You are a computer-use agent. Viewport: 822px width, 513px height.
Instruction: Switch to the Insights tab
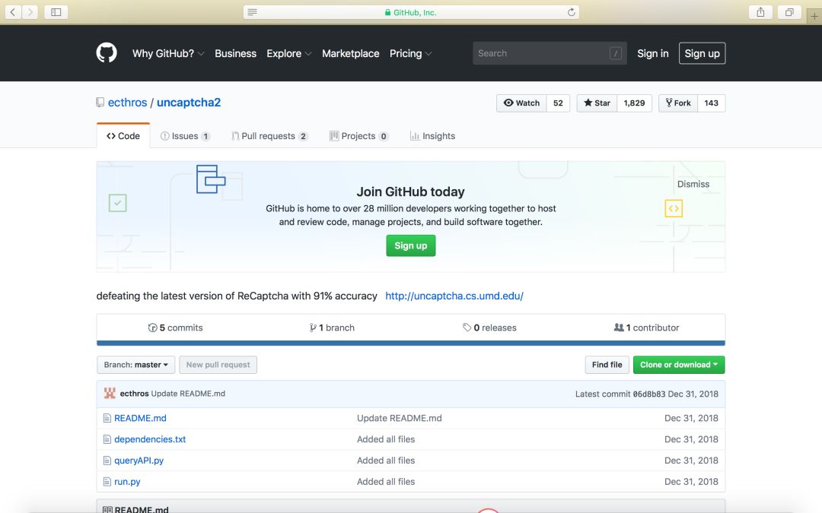point(432,135)
